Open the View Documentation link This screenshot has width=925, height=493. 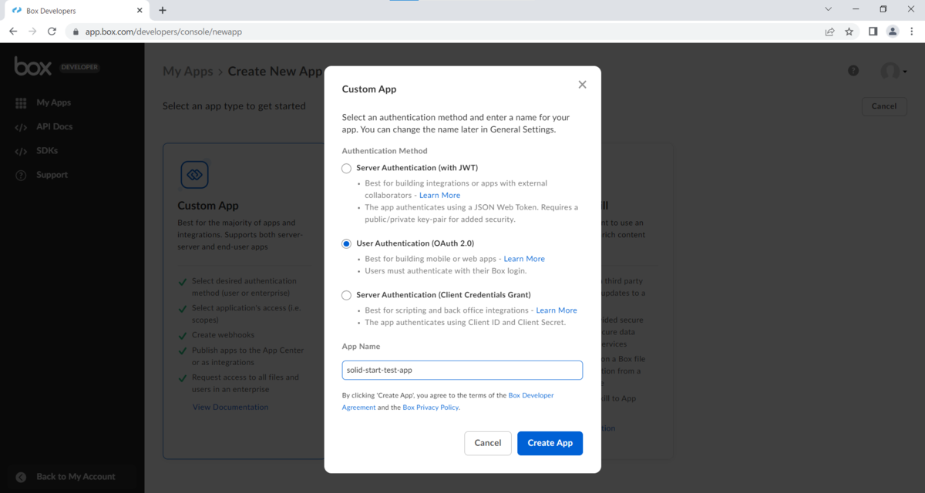(x=230, y=407)
